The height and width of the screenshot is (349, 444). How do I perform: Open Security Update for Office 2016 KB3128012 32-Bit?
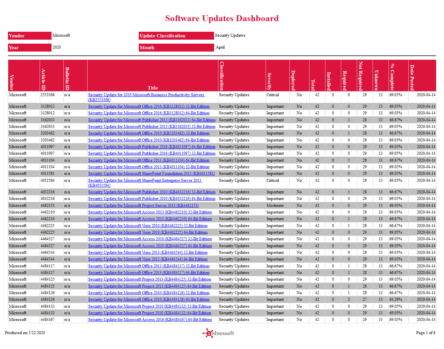149,106
